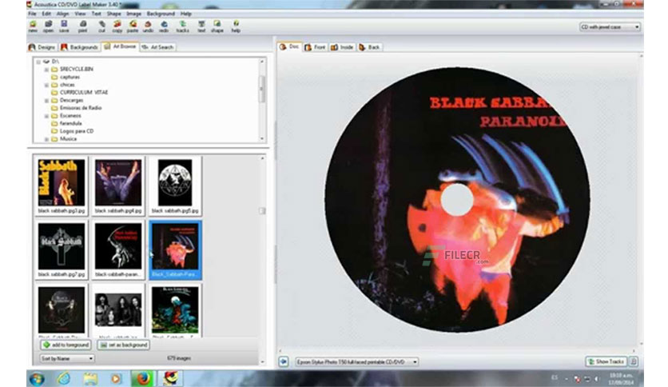This screenshot has height=387, width=668.
Task: Select the shape tool in toolbar
Action: 217,26
